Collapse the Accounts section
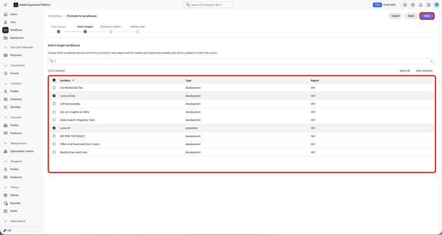Screen dimensions: 442x235 5,117
